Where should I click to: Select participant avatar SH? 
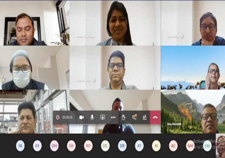coord(71,146)
